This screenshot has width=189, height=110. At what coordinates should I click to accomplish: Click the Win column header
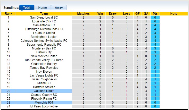[x=100, y=14]
